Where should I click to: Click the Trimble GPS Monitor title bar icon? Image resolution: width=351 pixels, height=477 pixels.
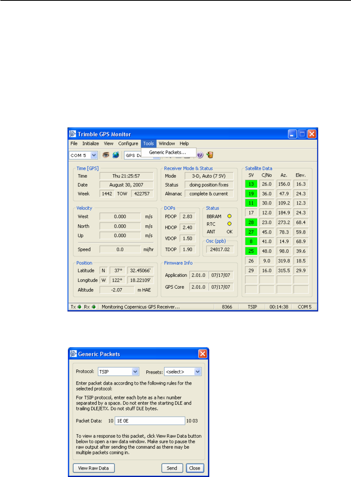[x=72, y=134]
